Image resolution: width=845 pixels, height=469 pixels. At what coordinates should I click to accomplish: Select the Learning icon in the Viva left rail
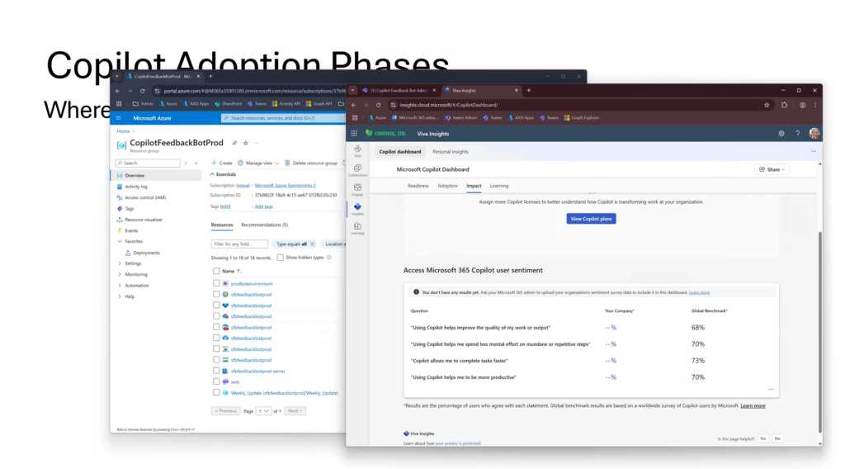click(357, 229)
